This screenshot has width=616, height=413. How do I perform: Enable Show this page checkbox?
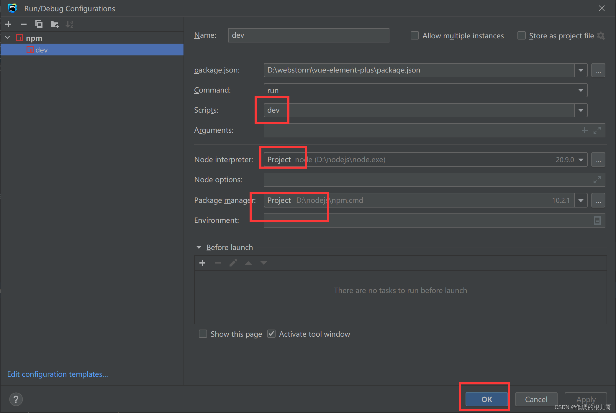(201, 334)
